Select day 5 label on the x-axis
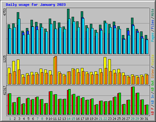This screenshot has height=122, width=156. (x=28, y=119)
